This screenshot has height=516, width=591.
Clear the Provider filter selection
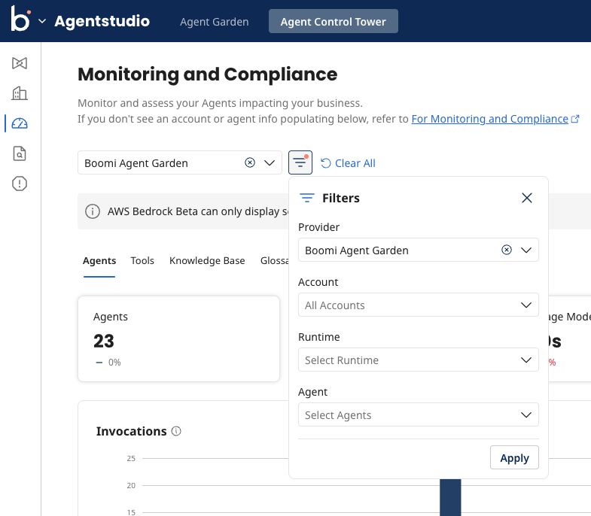(507, 250)
